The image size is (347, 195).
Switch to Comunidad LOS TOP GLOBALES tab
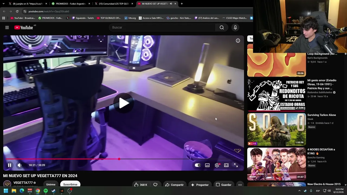pyautogui.click(x=114, y=4)
